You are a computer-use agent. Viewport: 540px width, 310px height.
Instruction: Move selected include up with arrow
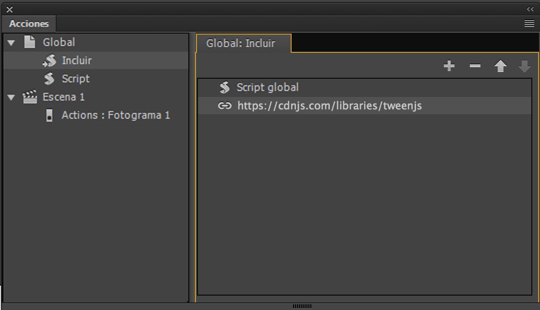[x=501, y=66]
